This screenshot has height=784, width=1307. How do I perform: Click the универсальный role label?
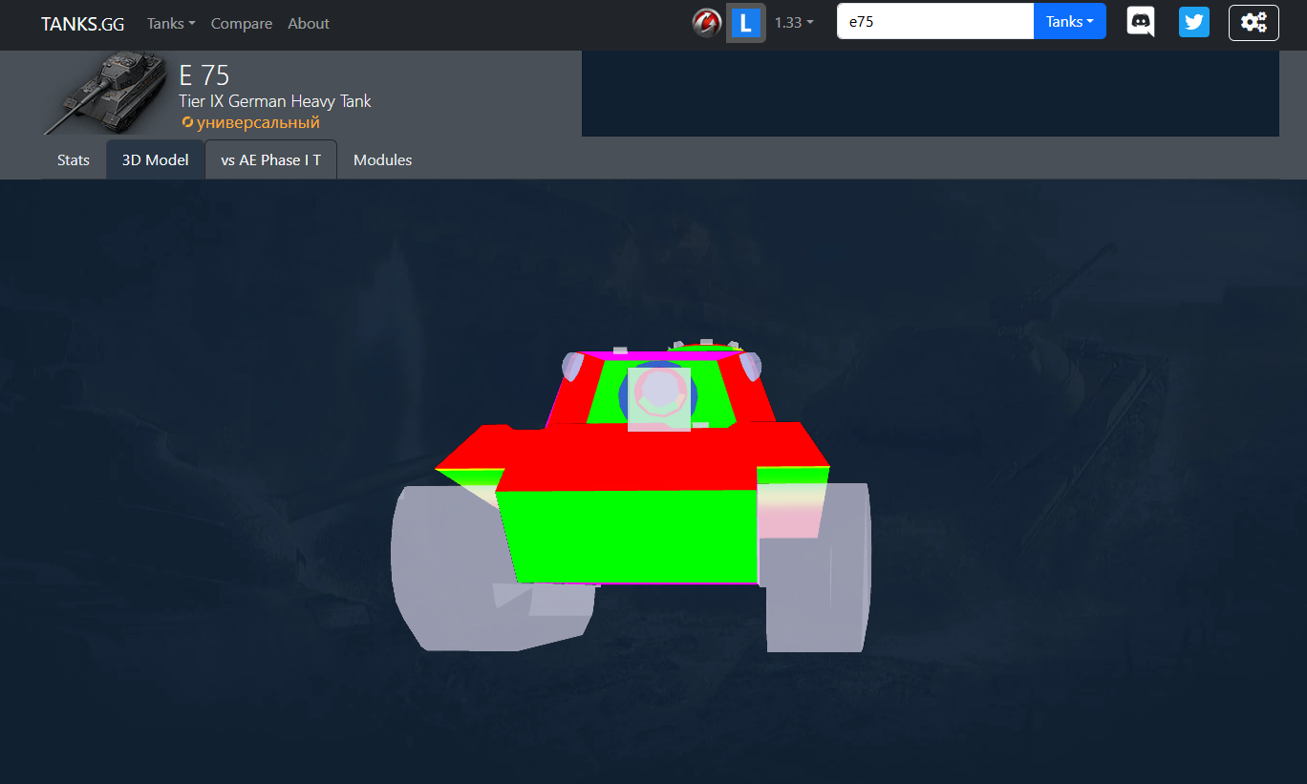251,123
